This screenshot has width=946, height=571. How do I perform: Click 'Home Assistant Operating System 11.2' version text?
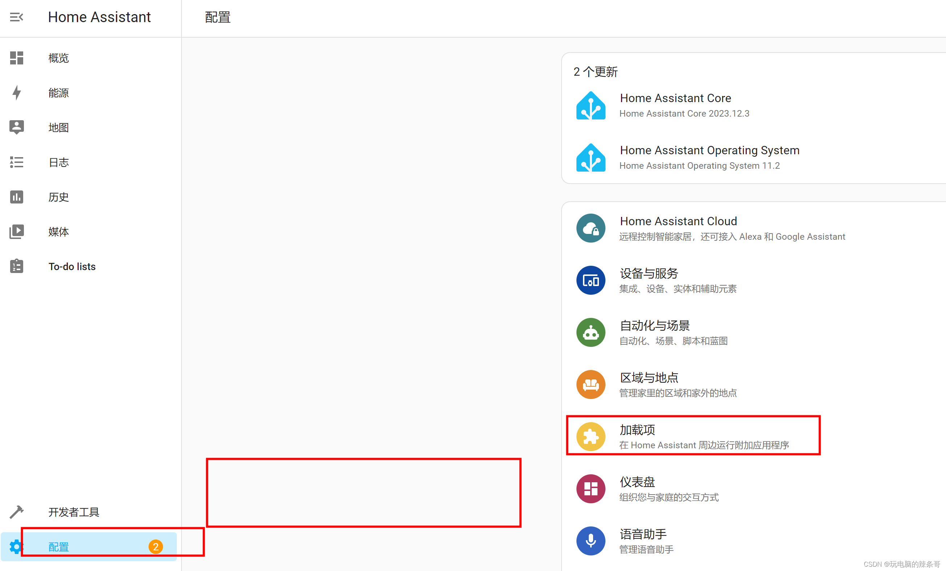700,166
